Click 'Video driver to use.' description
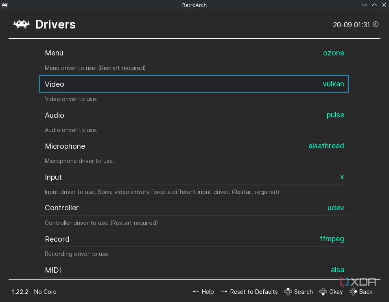The width and height of the screenshot is (389, 302). coord(71,99)
